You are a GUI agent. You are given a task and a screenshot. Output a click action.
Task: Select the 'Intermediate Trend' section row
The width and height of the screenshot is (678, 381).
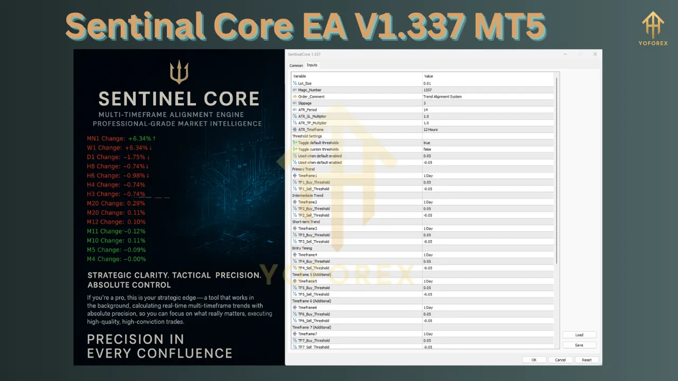[x=423, y=195]
